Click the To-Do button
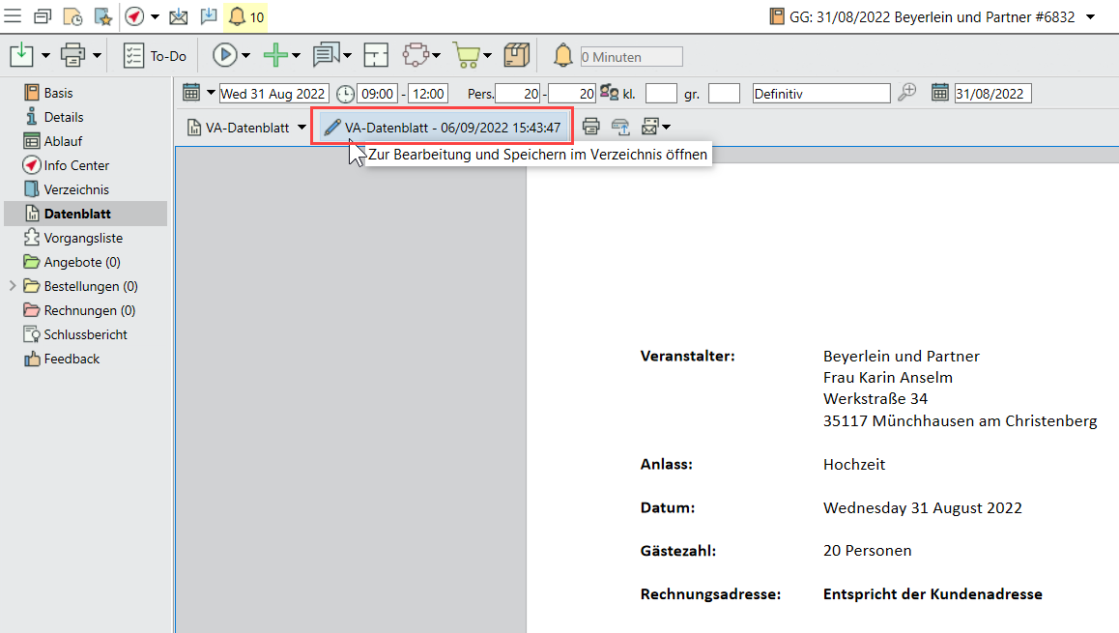Viewport: 1119px width, 633px height. pyautogui.click(x=155, y=56)
